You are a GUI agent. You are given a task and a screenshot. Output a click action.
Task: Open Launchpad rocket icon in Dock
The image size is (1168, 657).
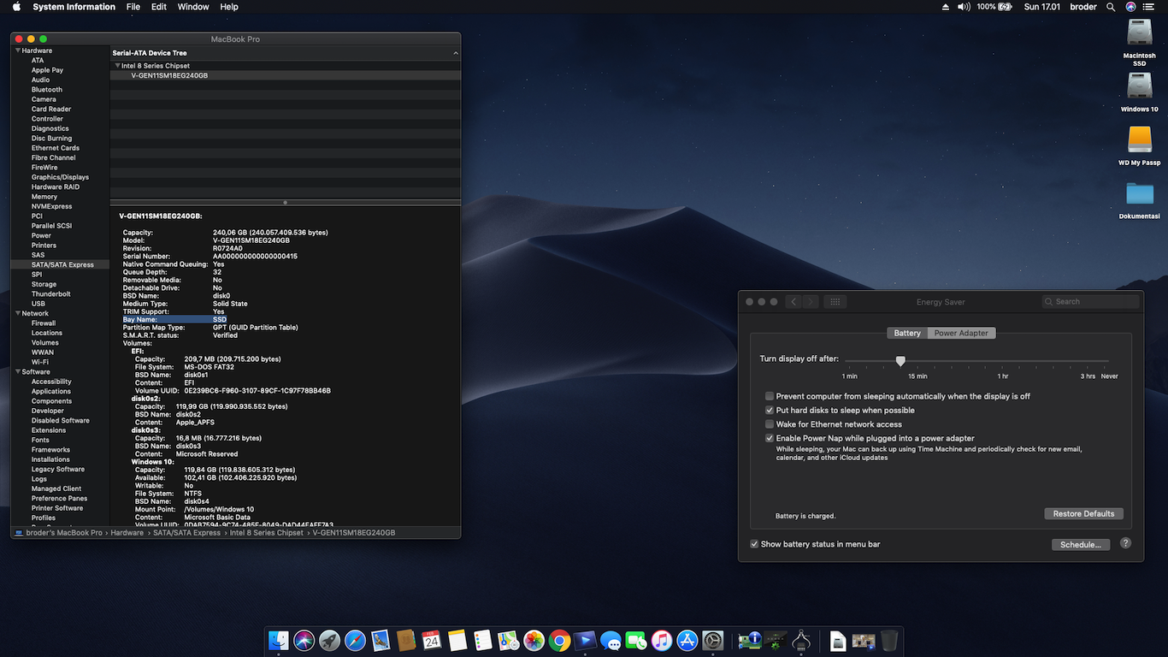(x=329, y=641)
